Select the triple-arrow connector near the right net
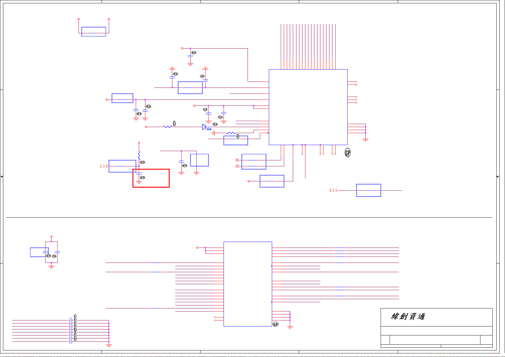Viewport: 505px width, 357px height. click(333, 190)
